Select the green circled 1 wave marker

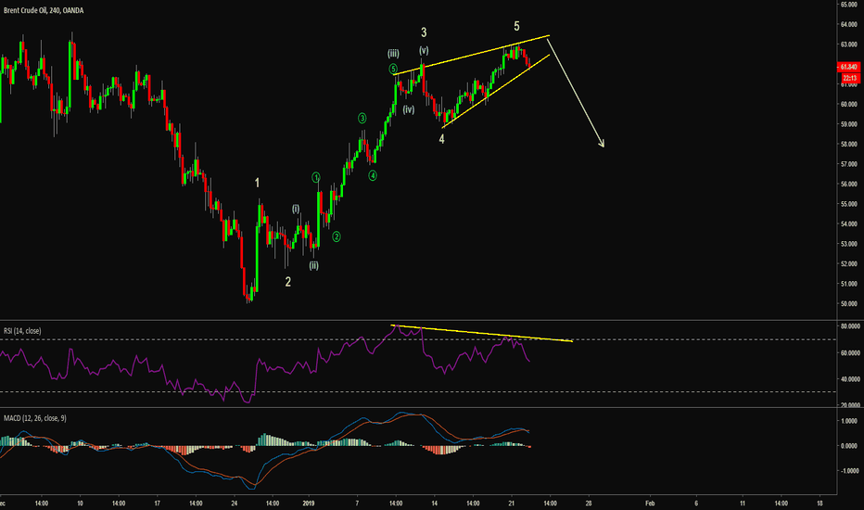click(316, 177)
